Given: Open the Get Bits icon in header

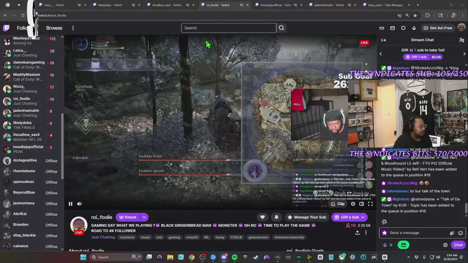Looking at the screenshot, I should coord(414,28).
